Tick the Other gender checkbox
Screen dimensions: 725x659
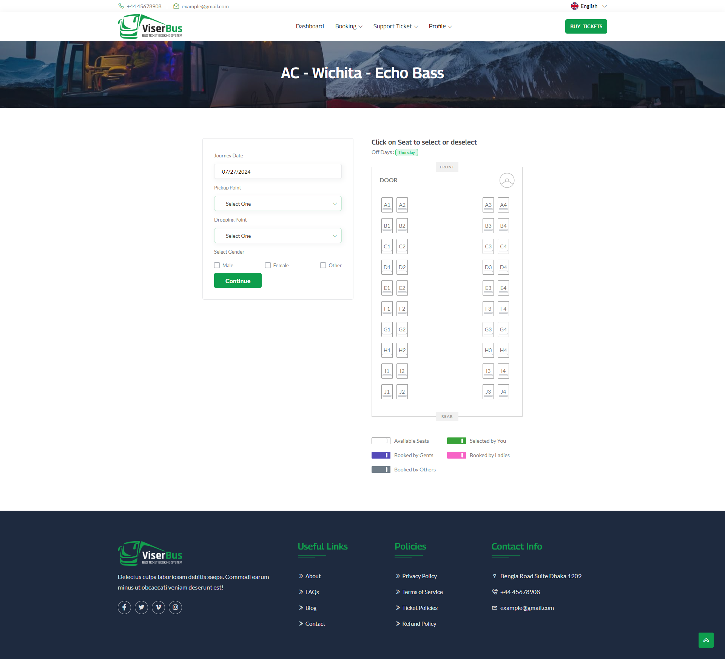point(323,265)
